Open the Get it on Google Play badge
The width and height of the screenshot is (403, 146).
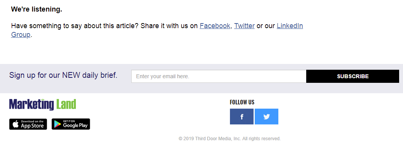pyautogui.click(x=71, y=124)
